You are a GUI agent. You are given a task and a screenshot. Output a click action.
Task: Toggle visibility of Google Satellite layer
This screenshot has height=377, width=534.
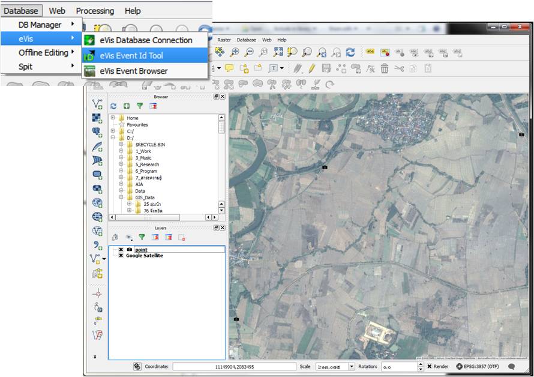pos(121,255)
